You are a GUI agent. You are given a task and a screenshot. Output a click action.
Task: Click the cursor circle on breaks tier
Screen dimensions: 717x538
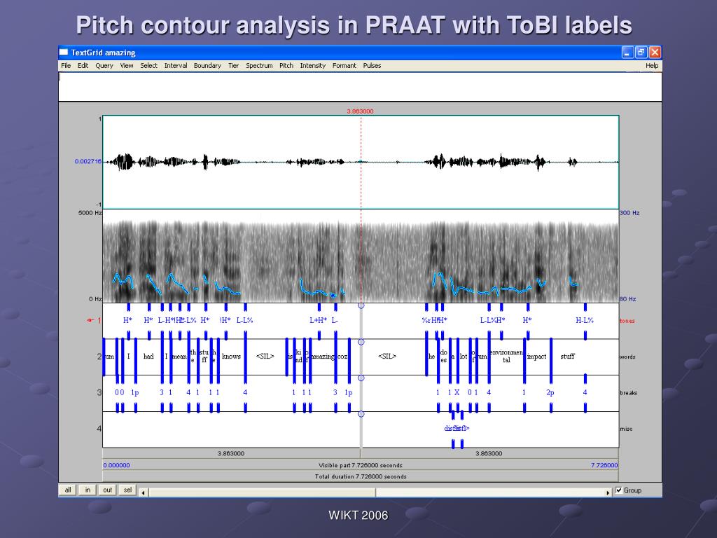[361, 378]
